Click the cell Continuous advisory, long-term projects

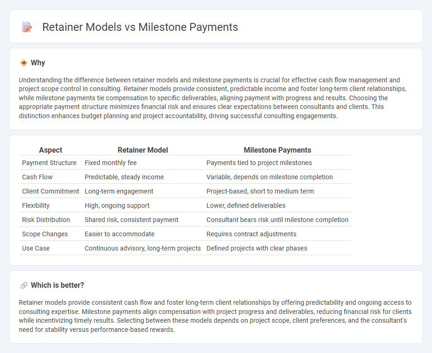point(143,248)
